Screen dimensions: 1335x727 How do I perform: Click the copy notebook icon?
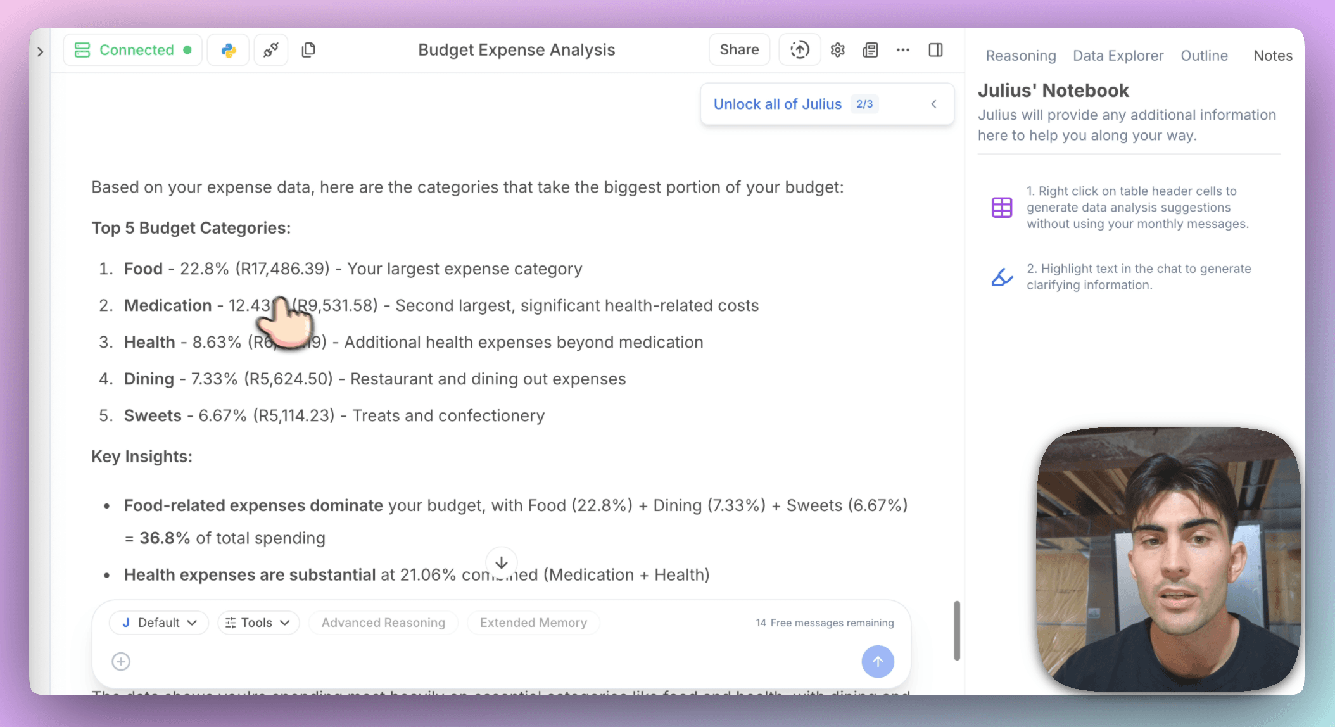(x=308, y=49)
